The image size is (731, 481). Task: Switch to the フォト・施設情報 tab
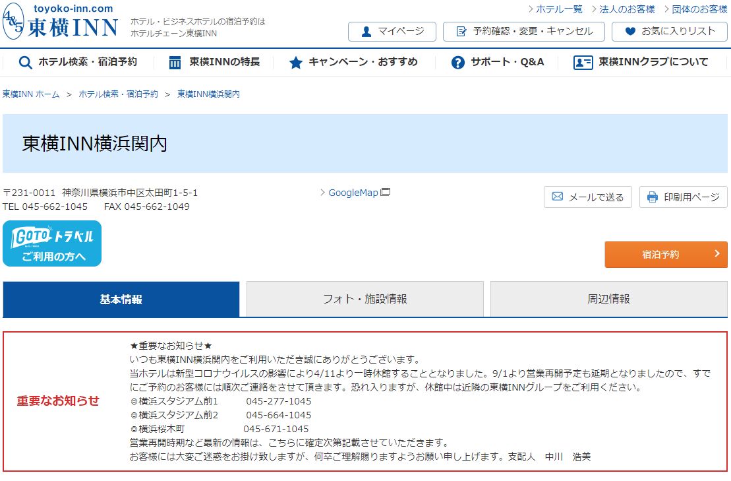[x=365, y=299]
